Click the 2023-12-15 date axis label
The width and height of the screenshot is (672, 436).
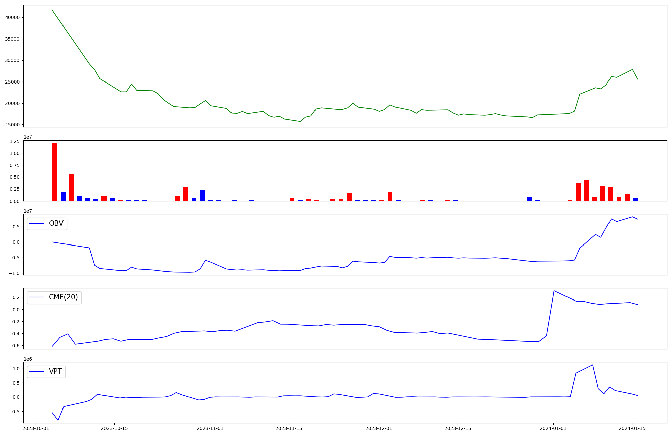click(x=458, y=428)
